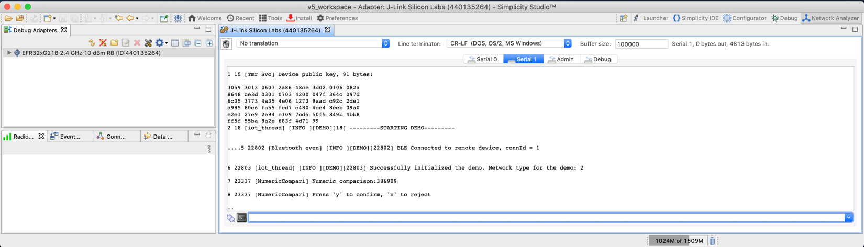The image size is (864, 247).
Task: Expand the EFR32xG21B adapter tree item
Action: 9,53
